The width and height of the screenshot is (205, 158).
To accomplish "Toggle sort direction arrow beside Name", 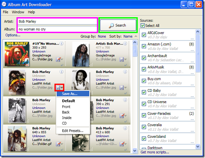I will [x=136, y=36].
